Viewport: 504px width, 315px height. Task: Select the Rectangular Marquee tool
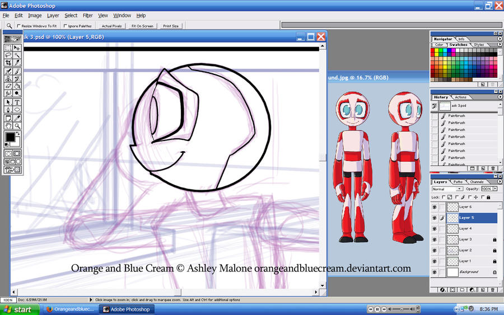[x=8, y=48]
